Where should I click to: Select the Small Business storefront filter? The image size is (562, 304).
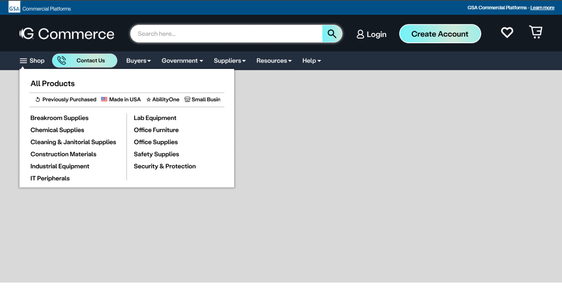coord(202,99)
